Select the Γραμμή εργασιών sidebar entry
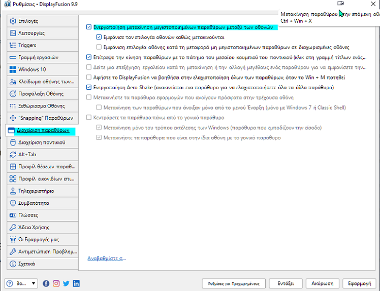The width and height of the screenshot is (380, 291). (43, 57)
